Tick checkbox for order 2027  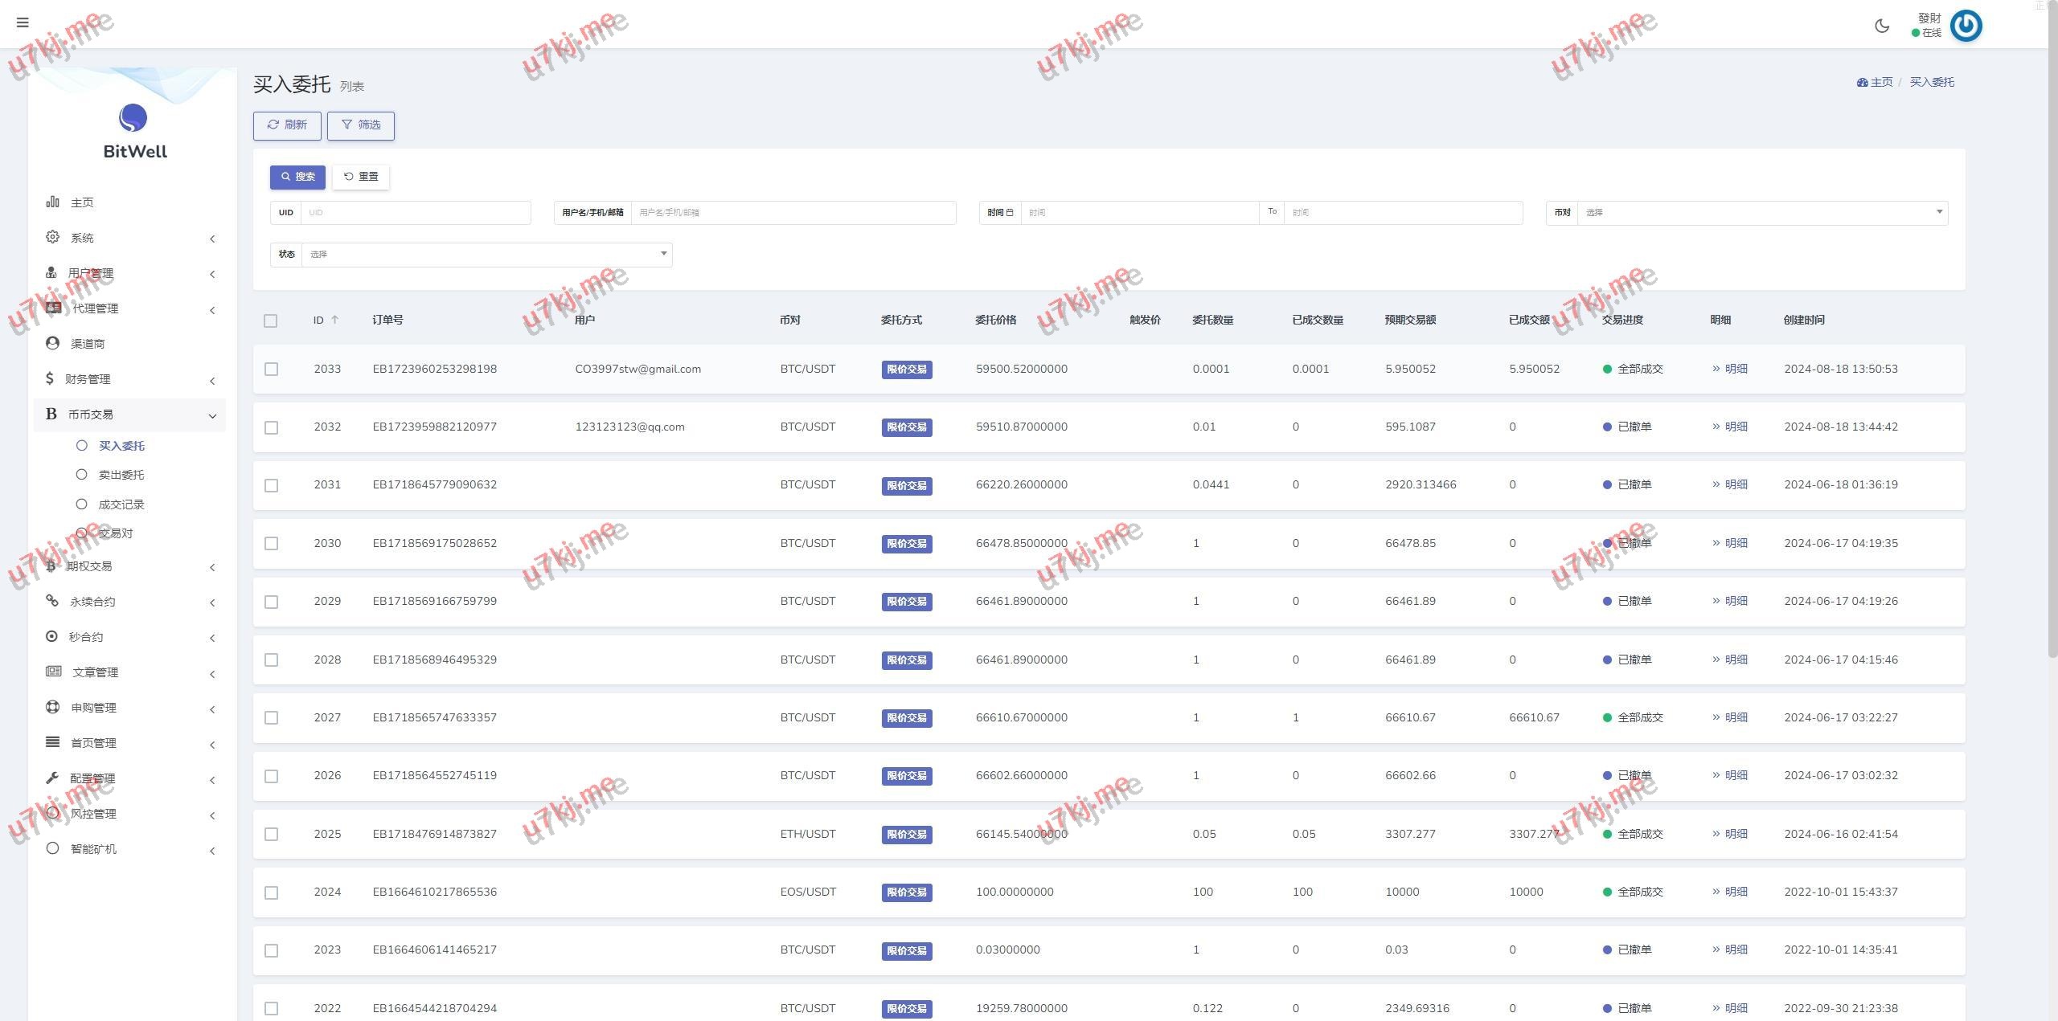click(x=272, y=718)
